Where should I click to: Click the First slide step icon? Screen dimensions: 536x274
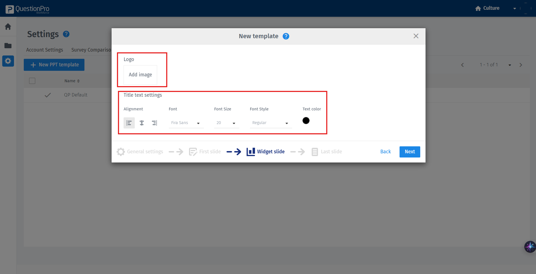tap(193, 152)
